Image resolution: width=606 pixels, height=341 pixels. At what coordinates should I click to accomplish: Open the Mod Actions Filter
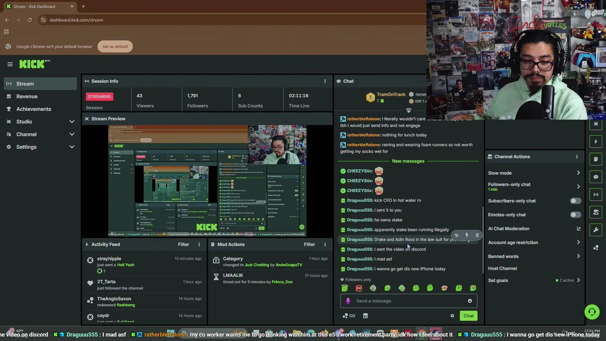[309, 244]
